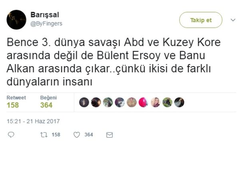240x182 pixels.
Task: Open Barışsal's profile avatar
Action: (16, 20)
